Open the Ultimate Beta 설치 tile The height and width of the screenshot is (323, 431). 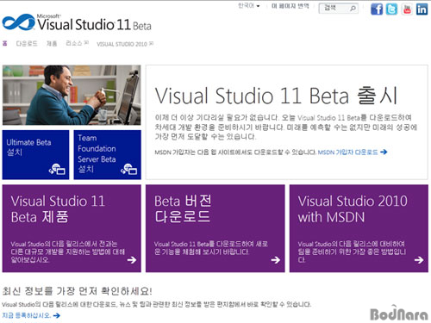pos(35,155)
